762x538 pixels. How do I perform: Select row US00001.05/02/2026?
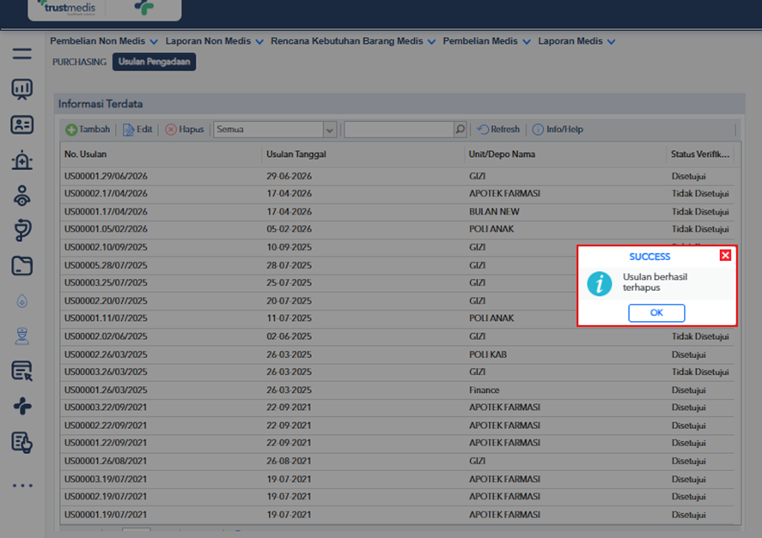click(398, 229)
